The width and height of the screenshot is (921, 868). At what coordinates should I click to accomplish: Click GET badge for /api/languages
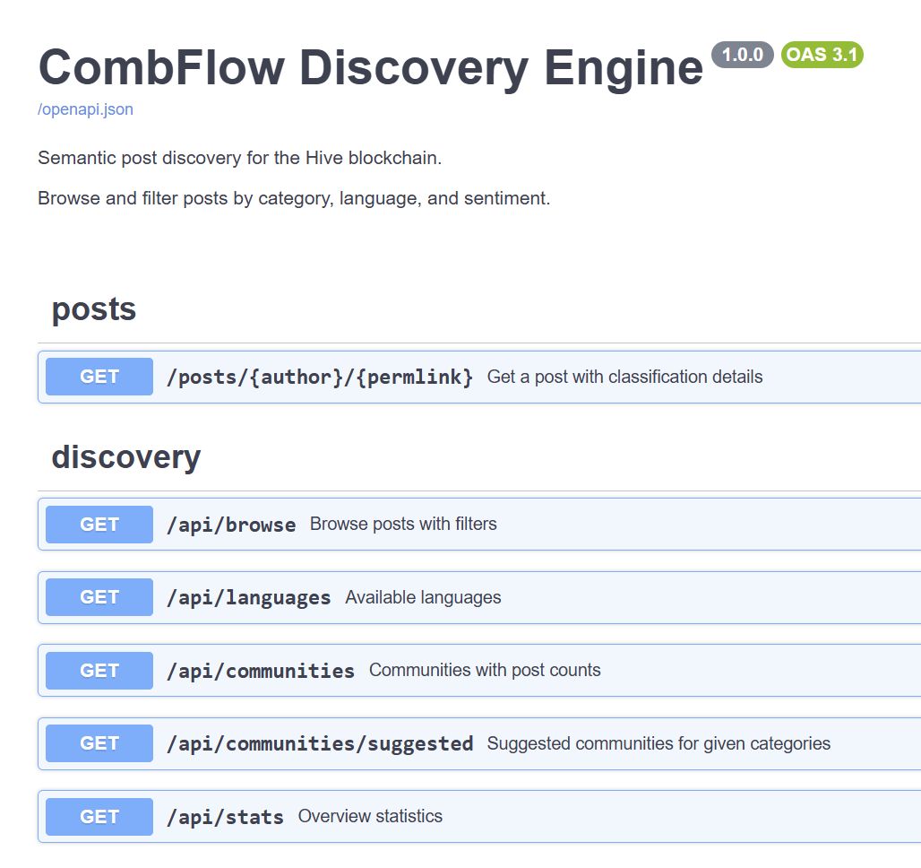[99, 597]
